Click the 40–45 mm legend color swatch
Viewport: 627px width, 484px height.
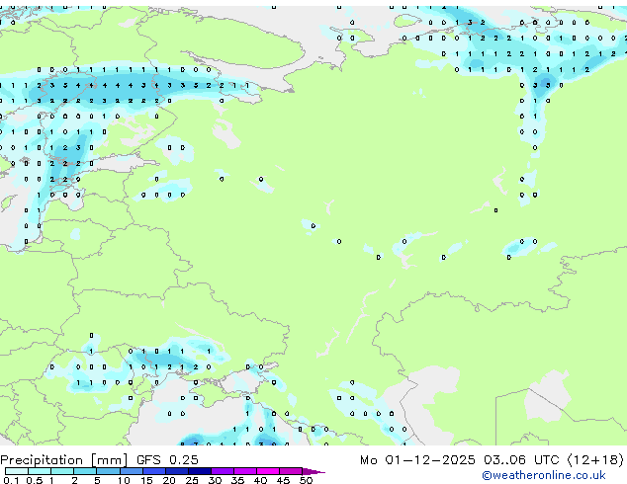(268, 471)
